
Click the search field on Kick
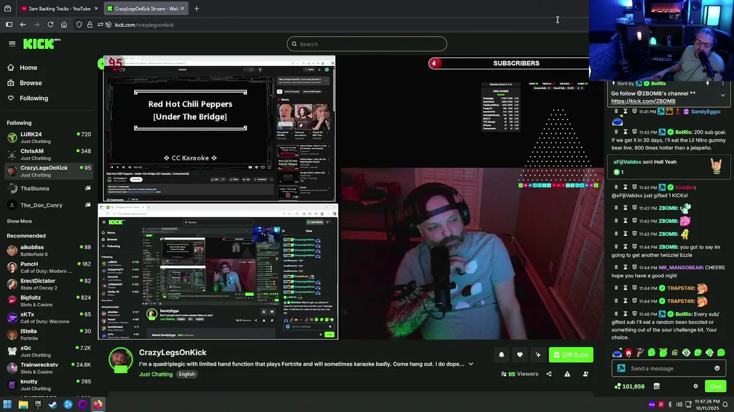coord(367,44)
